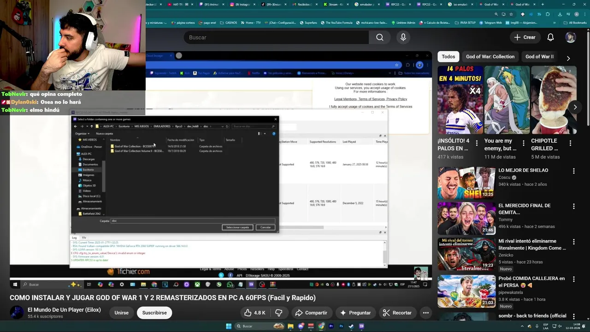Viewport: 590px width, 332px height.
Task: Open the You are my enemy short
Action: [x=507, y=100]
